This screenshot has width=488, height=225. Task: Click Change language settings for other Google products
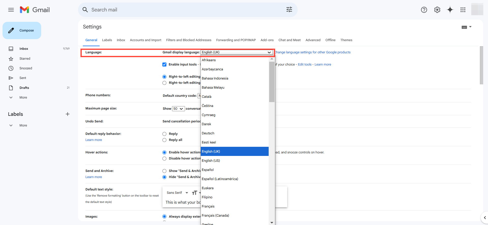313,52
